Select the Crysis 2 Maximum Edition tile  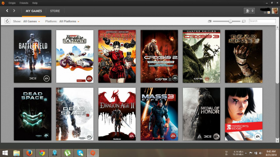pos(159,57)
